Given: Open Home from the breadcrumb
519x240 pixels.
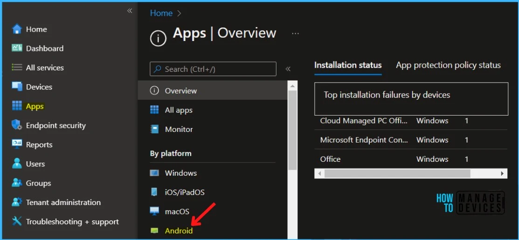Looking at the screenshot, I should 161,13.
